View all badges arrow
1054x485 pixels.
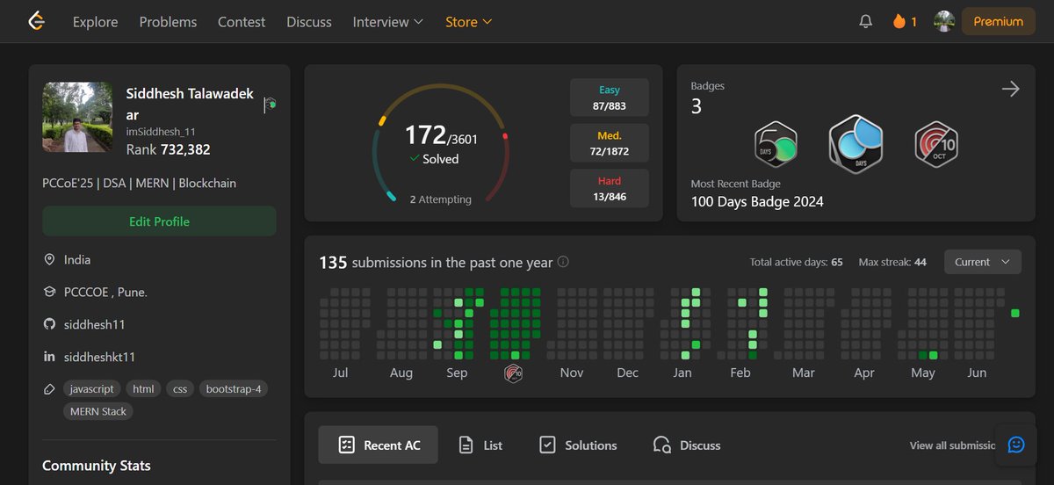[x=1011, y=89]
